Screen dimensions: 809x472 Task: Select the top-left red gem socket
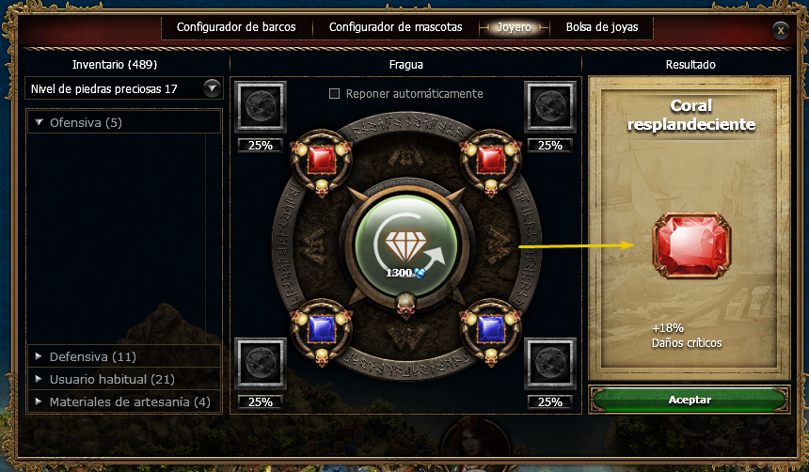[322, 161]
